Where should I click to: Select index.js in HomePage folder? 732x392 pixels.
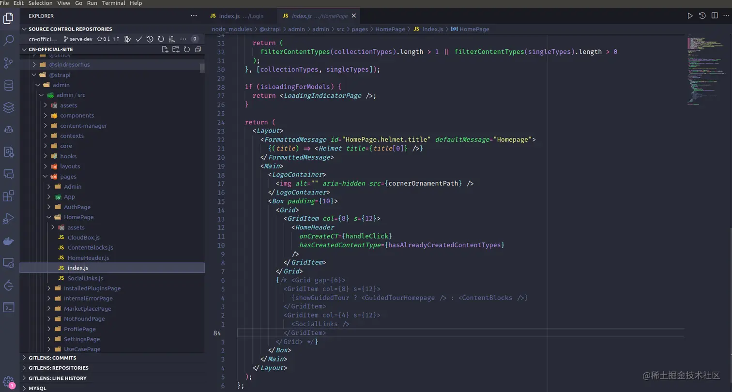pyautogui.click(x=112, y=268)
